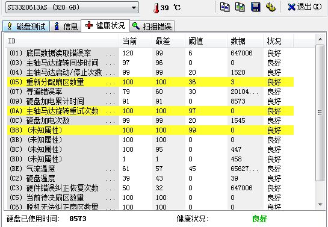Select highlighted row (0A) 主轴马达旋转重试次数
This screenshot has height=227, width=328.
point(150,111)
